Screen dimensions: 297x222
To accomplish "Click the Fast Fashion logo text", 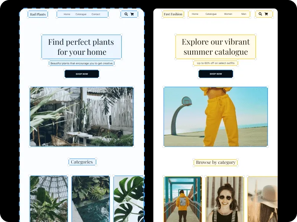I will [x=173, y=14].
